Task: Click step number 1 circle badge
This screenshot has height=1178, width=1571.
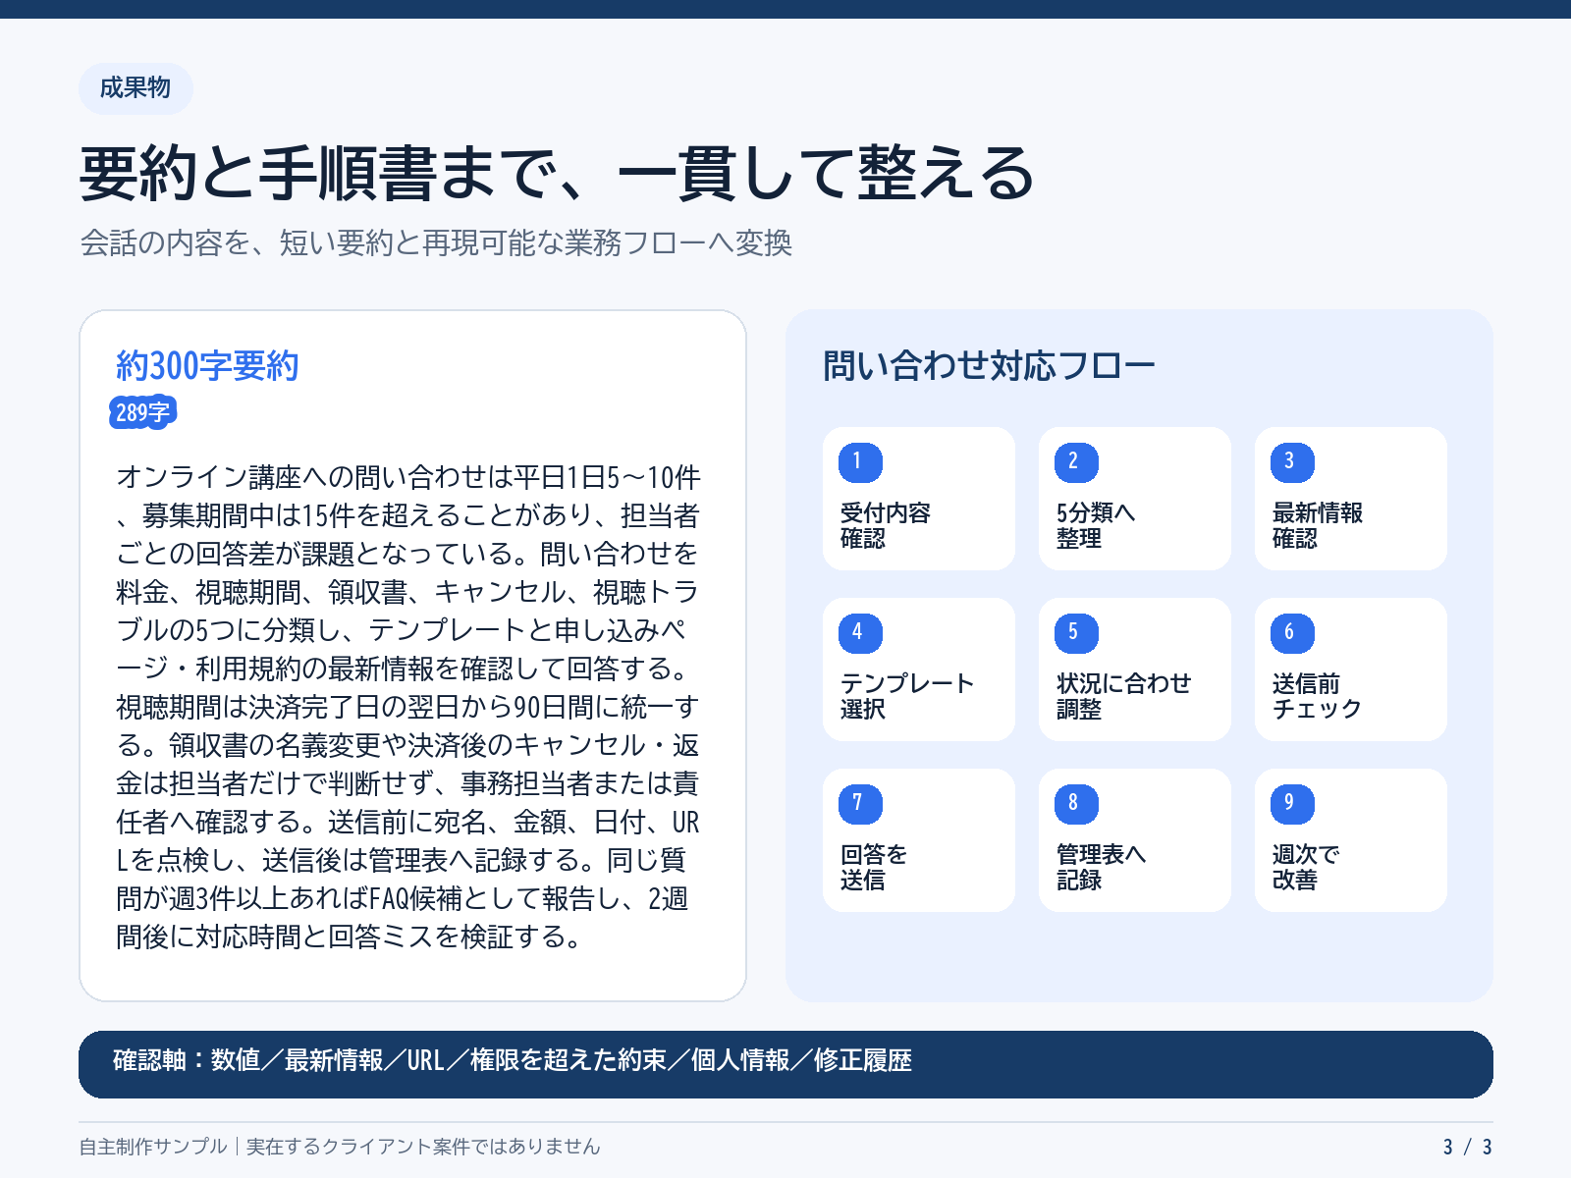Action: 860,462
